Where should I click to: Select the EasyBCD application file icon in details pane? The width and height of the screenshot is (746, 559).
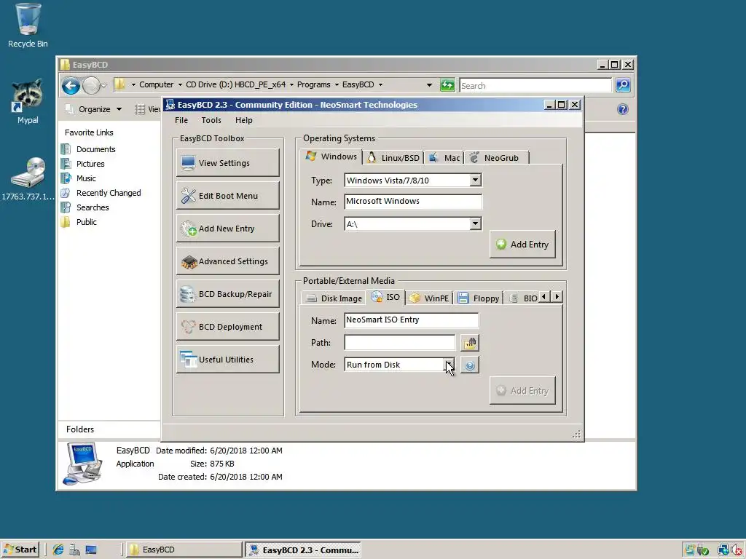coord(83,463)
